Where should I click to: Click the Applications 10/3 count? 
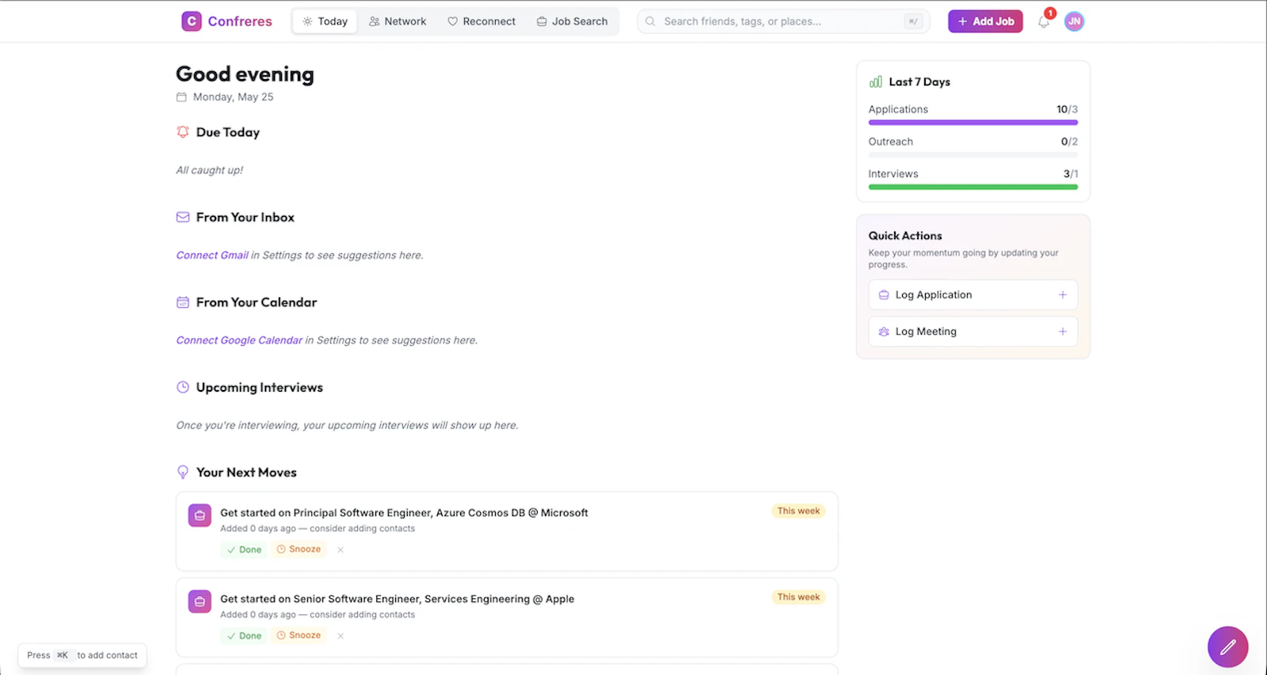point(1067,109)
